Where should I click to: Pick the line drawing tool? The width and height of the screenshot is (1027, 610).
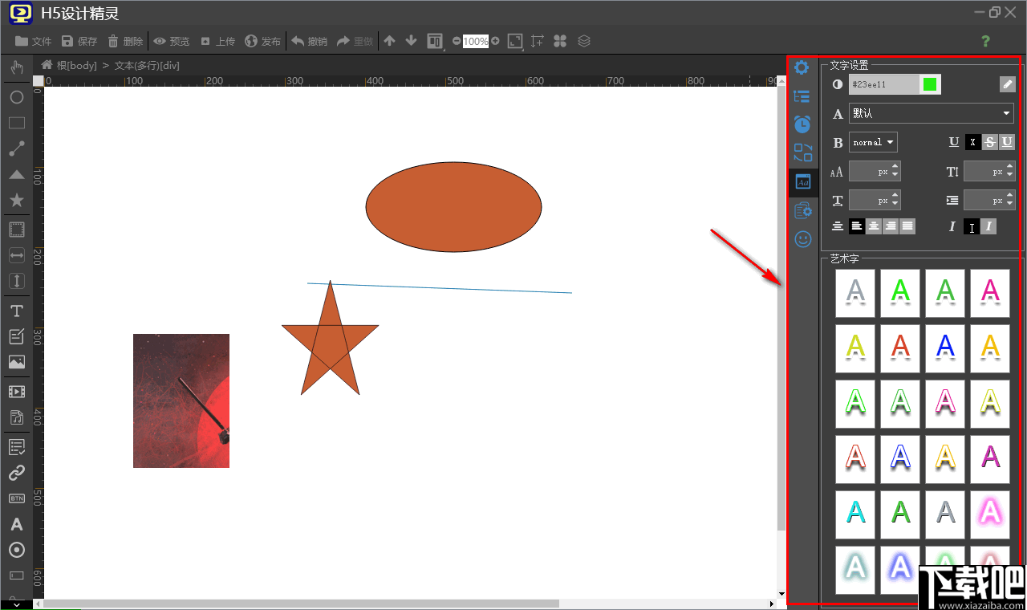16,149
